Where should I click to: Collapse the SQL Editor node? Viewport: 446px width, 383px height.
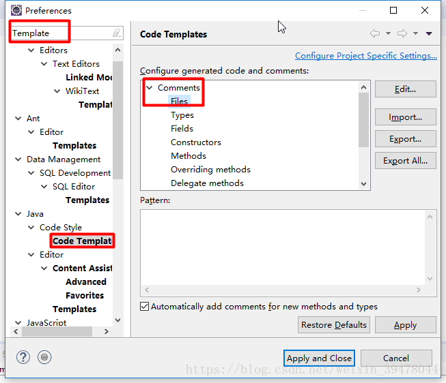click(x=44, y=187)
